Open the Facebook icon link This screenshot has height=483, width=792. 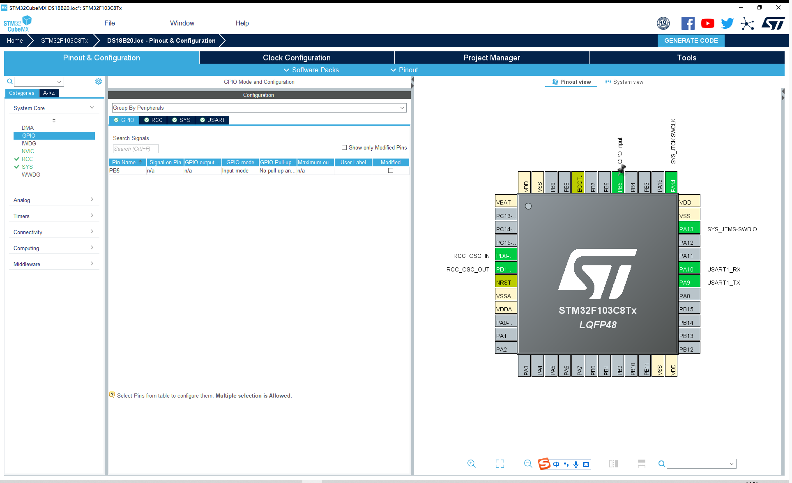(688, 23)
